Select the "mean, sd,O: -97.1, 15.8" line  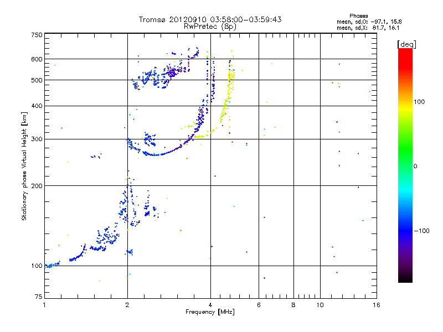(369, 22)
